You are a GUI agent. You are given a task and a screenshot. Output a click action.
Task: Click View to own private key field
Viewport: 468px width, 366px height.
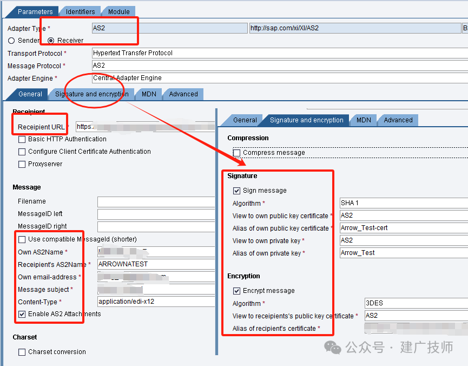[404, 240]
